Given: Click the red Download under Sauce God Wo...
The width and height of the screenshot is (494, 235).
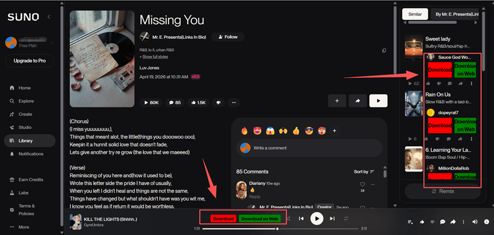Looking at the screenshot, I should 440,70.
